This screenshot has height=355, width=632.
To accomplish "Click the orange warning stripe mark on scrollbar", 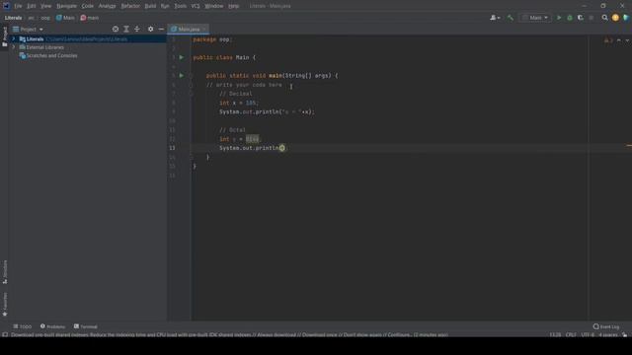I will tap(629, 145).
